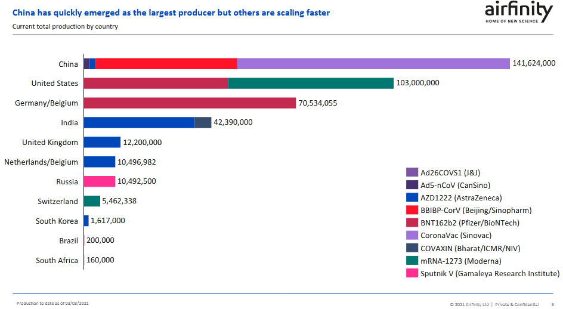Click the value 1,617,000
563x309 pixels.
pos(108,221)
